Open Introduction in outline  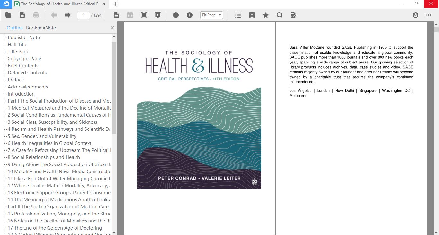[x=21, y=94]
